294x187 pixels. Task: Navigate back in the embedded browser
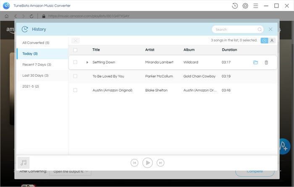click(x=16, y=16)
